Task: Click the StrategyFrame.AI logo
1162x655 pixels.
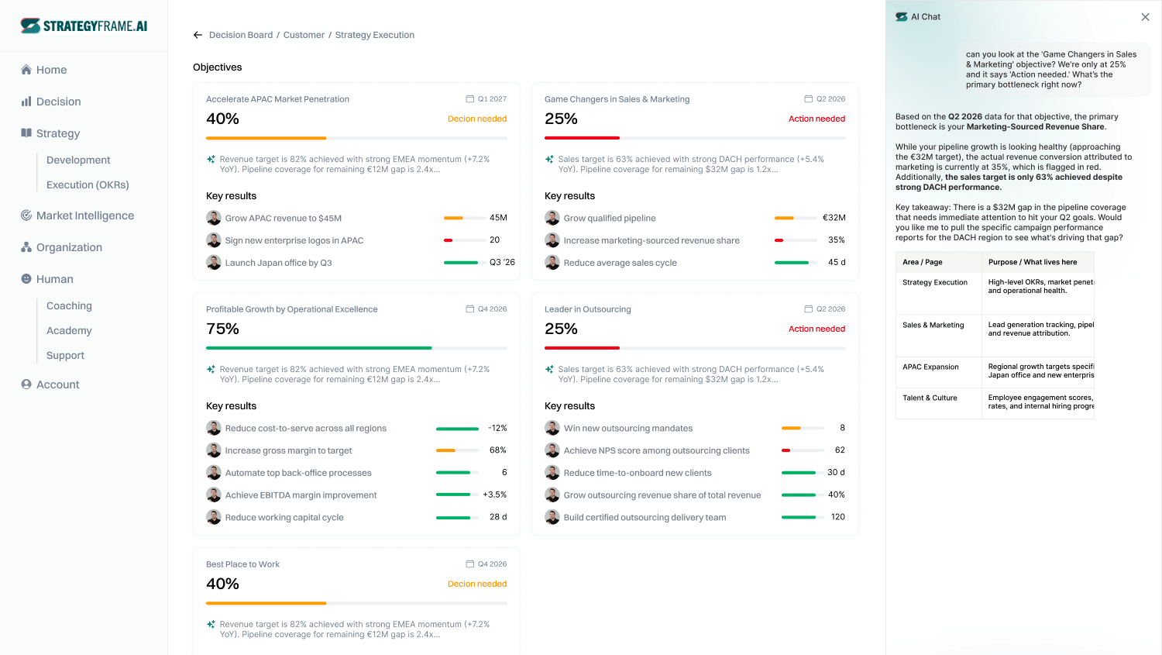Action: pos(84,26)
